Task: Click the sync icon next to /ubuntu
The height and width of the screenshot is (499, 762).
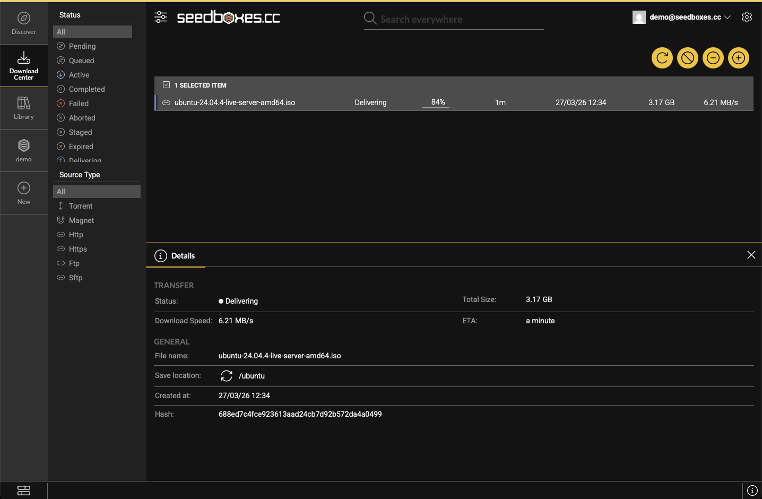Action: [x=227, y=376]
